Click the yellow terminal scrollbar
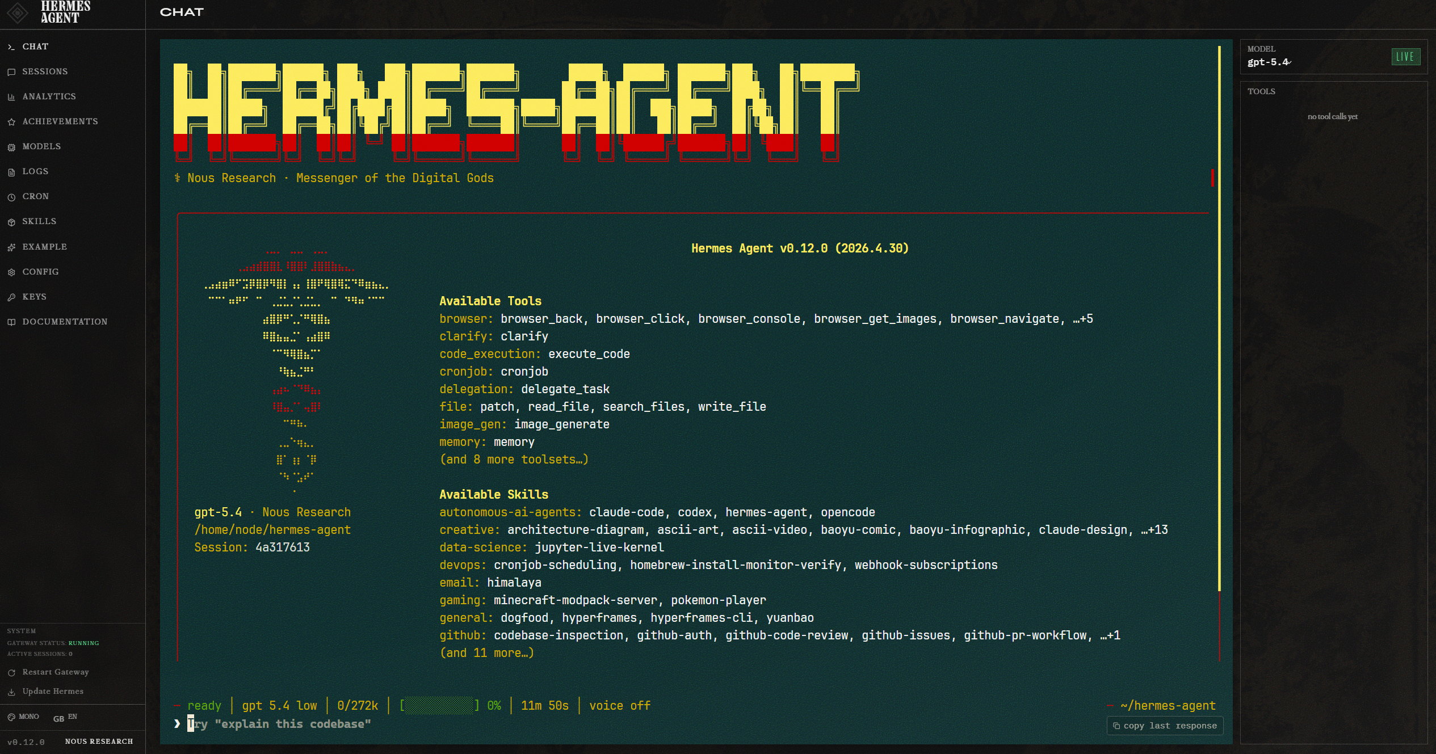This screenshot has height=754, width=1436. 1219,318
